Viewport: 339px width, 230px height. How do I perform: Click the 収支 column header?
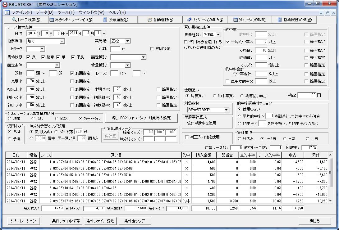(x=292, y=155)
